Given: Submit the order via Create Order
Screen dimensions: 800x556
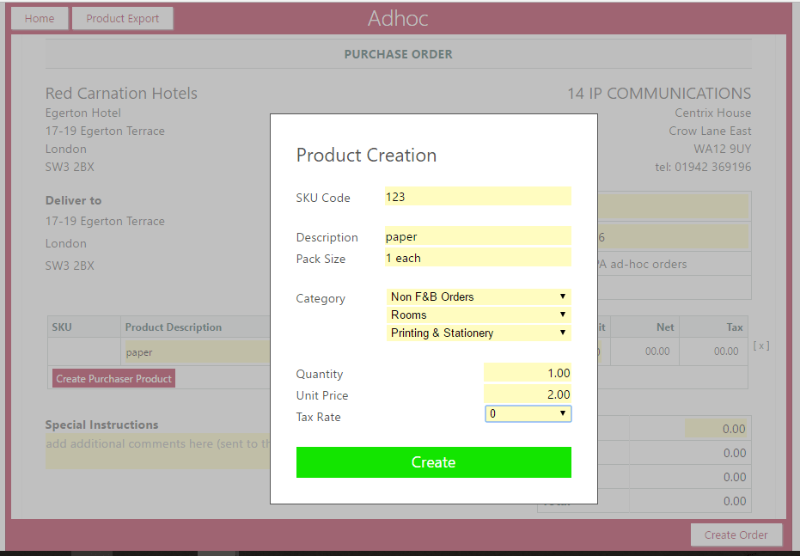Looking at the screenshot, I should pos(736,534).
